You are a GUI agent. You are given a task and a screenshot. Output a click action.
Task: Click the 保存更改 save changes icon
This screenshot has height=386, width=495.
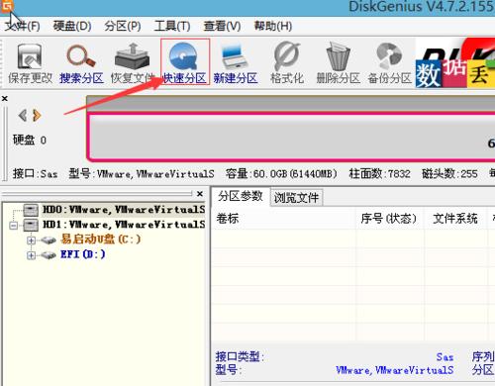pyautogui.click(x=30, y=62)
